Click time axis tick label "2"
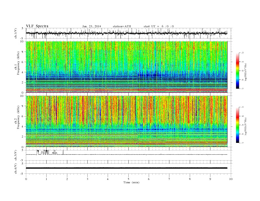Viewport: 260px width, 201px height. pos(67,179)
